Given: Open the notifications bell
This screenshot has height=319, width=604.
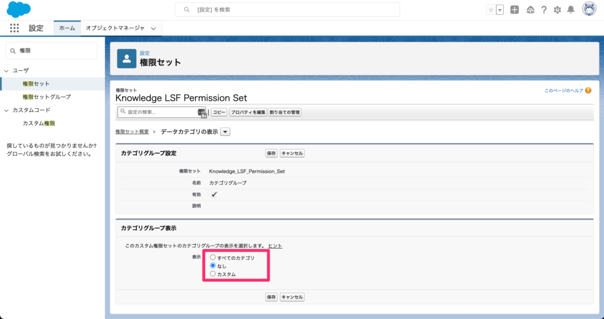Looking at the screenshot, I should tap(571, 9).
